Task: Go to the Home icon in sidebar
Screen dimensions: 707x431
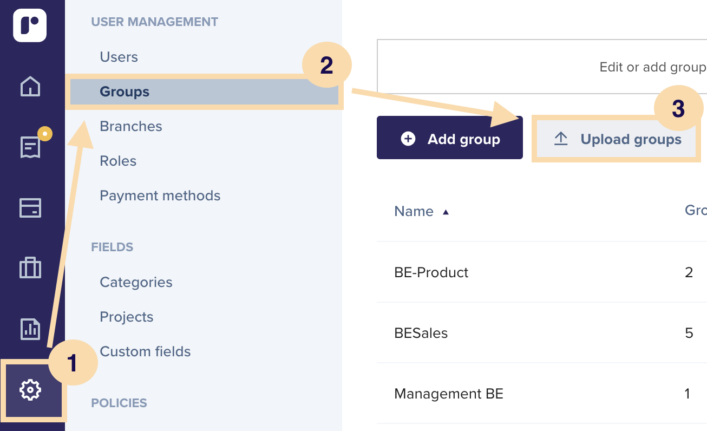Action: click(30, 86)
